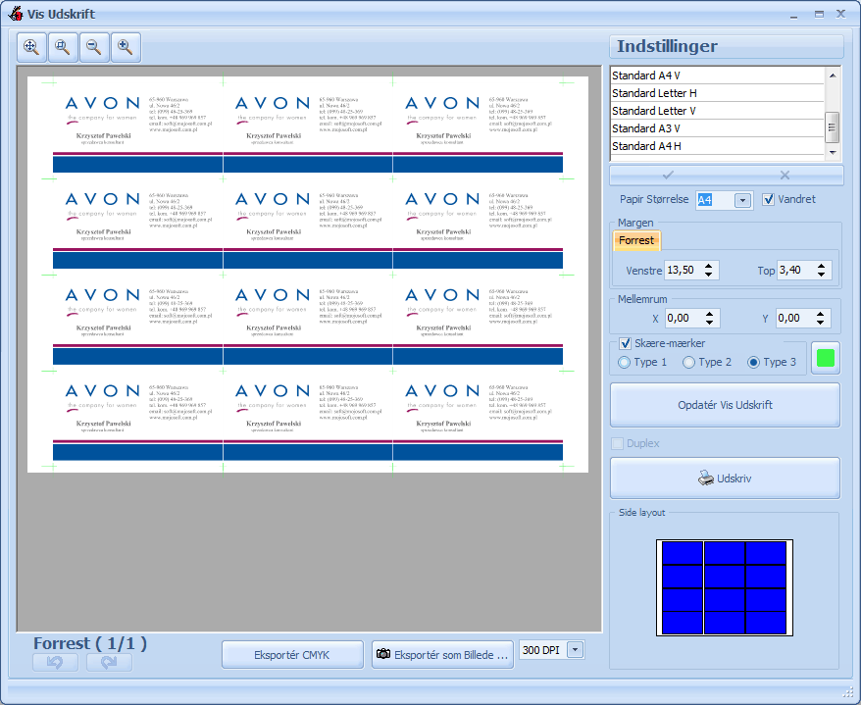Open the green crop mark color swatch
861x705 pixels.
(826, 358)
